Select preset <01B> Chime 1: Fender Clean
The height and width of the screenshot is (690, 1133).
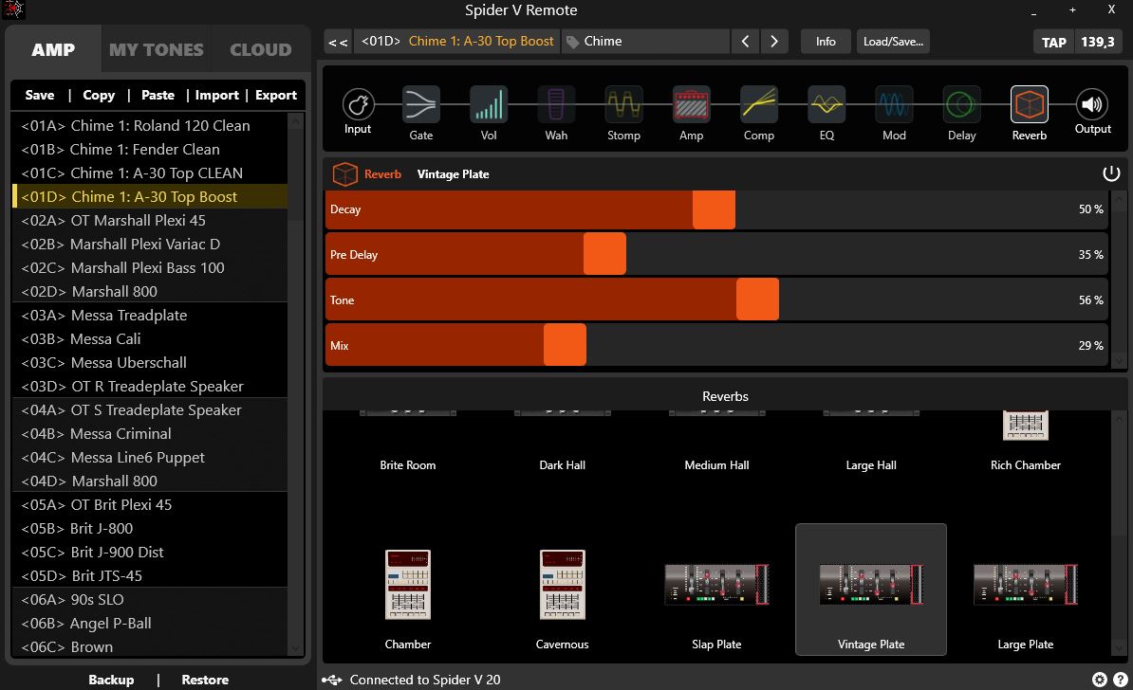pos(150,150)
